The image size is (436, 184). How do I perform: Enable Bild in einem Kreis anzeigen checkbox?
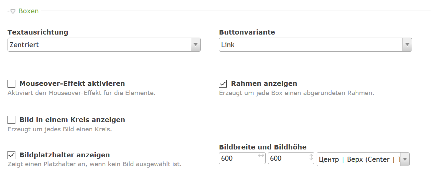pos(12,120)
